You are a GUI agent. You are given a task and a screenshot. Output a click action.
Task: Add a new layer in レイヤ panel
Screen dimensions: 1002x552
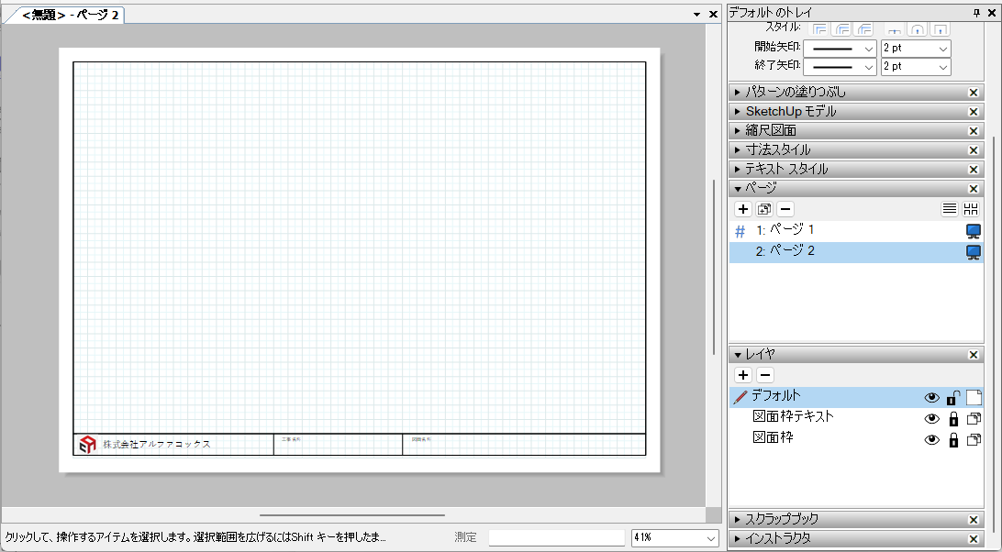(743, 375)
